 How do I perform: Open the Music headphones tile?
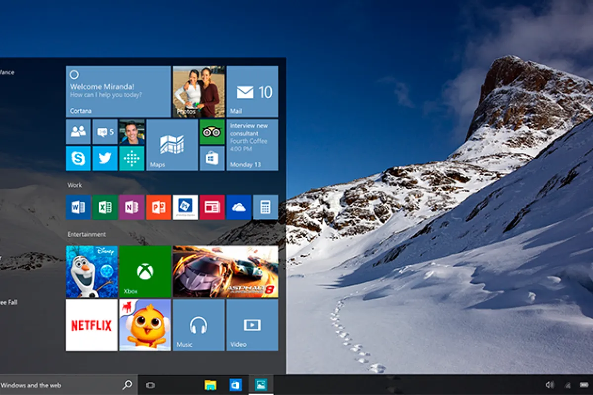click(198, 325)
